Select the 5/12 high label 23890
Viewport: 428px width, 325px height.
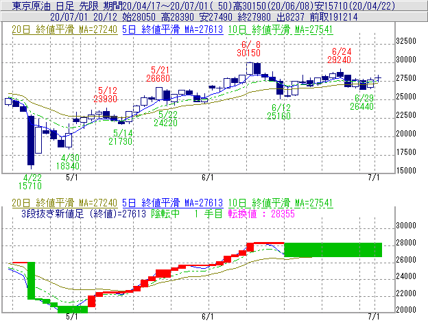click(107, 99)
